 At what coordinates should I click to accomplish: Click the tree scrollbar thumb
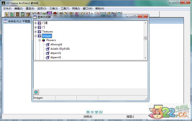(145, 38)
